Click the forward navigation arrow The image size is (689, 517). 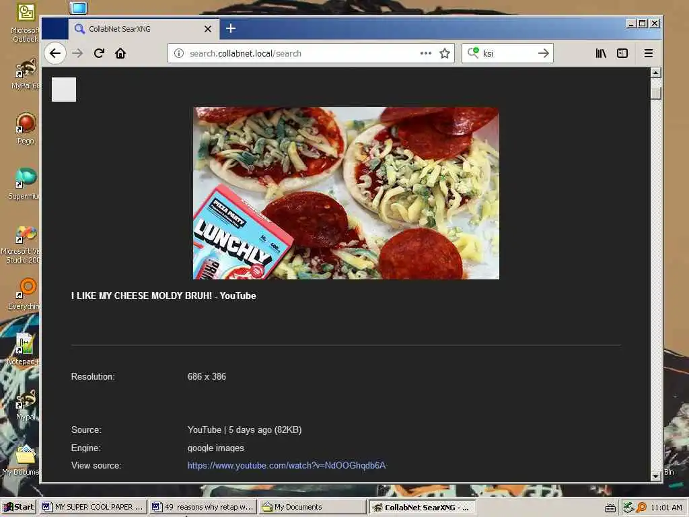tap(77, 53)
